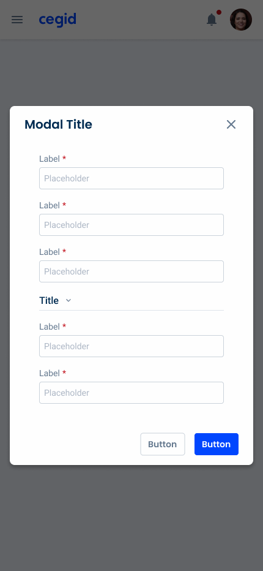Viewport: 263px width, 571px height.
Task: Click the cegid logo
Action: click(57, 20)
